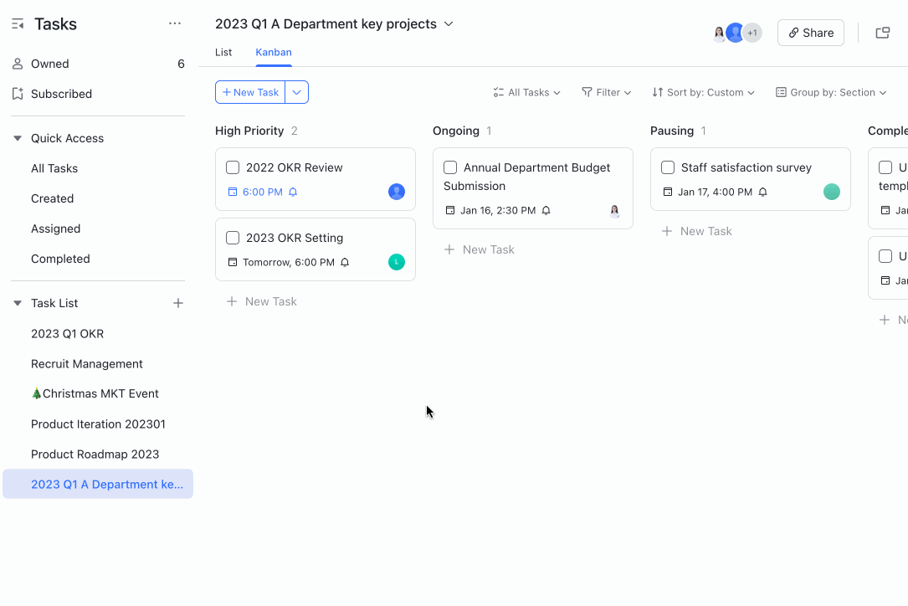The width and height of the screenshot is (908, 606).
Task: Click the Owned person icon
Action: pyautogui.click(x=18, y=63)
